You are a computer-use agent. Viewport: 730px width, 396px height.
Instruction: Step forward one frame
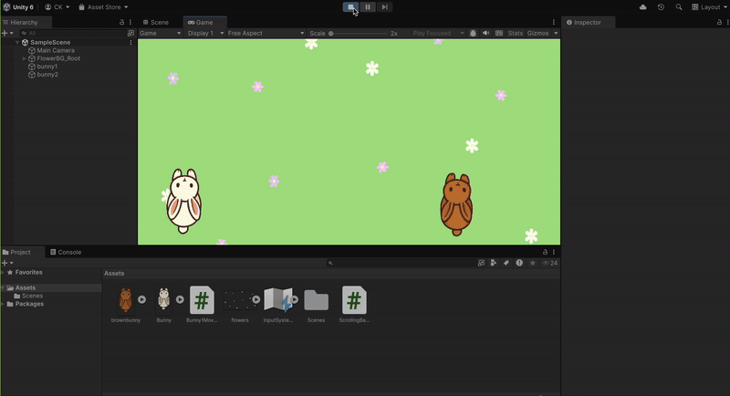click(x=384, y=7)
